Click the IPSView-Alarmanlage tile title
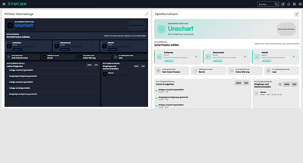 coord(19,14)
